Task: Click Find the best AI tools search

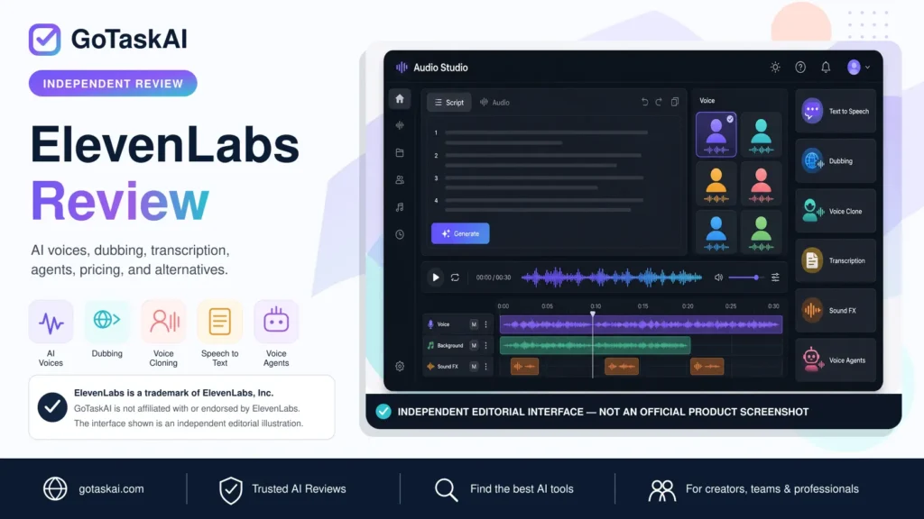Action: point(504,489)
